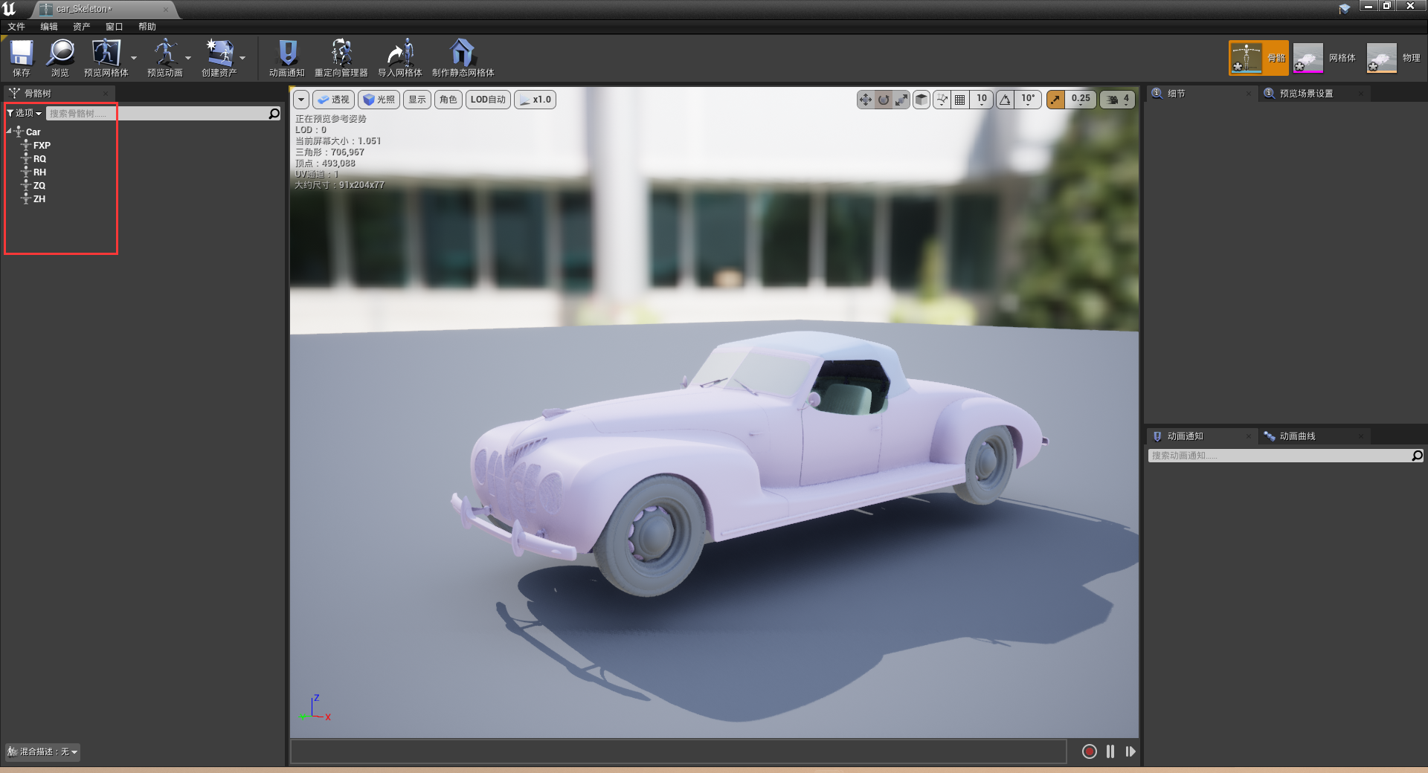Open the Edit (编辑) menu
This screenshot has height=773, width=1428.
(x=49, y=27)
